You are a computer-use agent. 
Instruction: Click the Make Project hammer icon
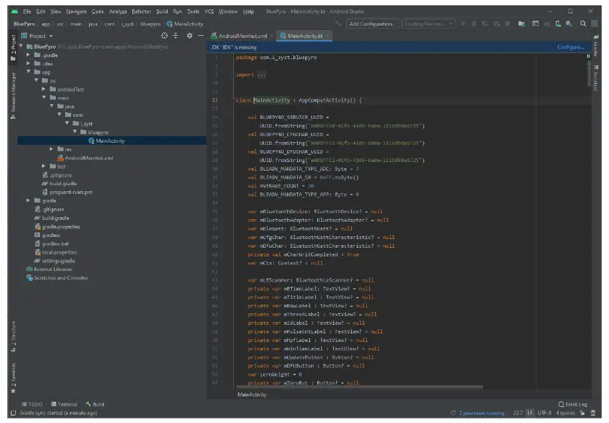point(338,23)
